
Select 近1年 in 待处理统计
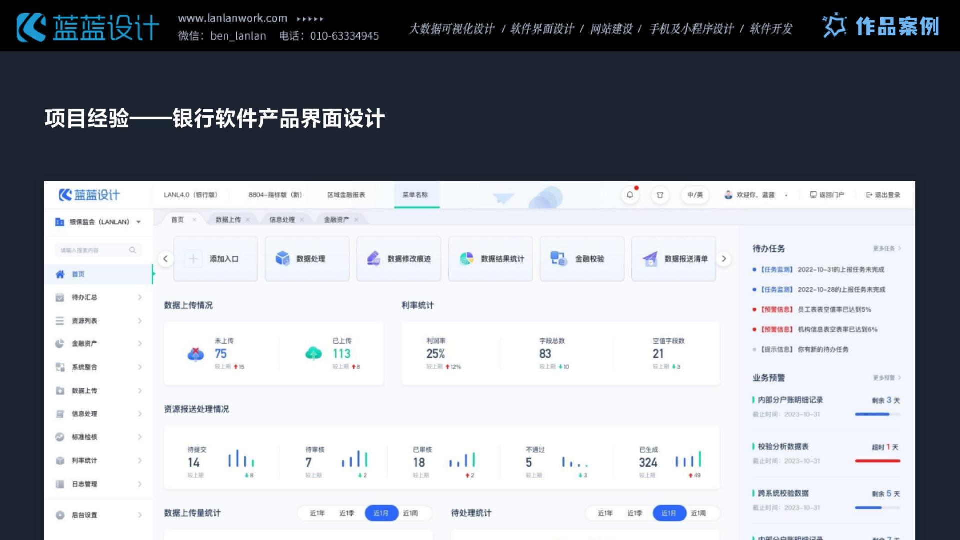pos(605,513)
